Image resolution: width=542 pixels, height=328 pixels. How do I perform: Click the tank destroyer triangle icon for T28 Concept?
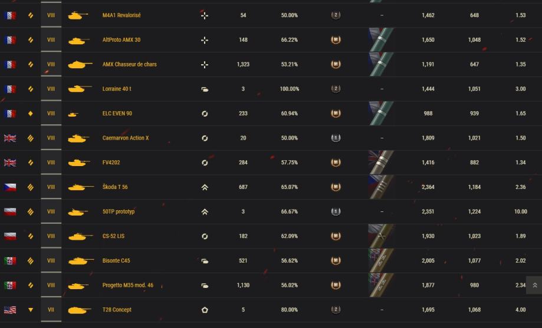[31, 310]
